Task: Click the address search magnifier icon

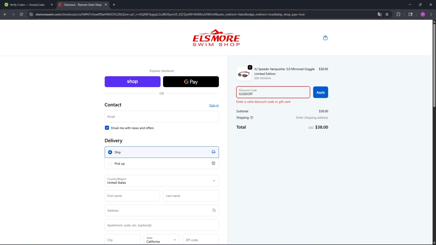Action: pos(214,210)
